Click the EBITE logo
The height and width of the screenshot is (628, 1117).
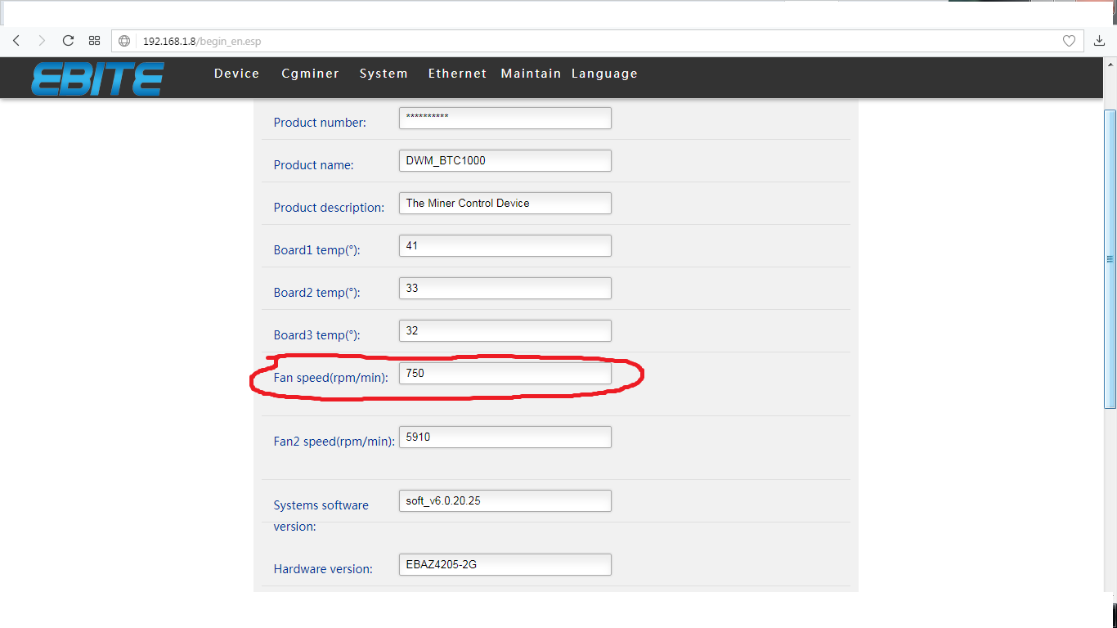[97, 78]
